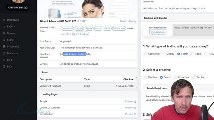Viewport: 214px width, 120px height.
Task: Open Preview link for Sample landing page
Action: coord(129,101)
